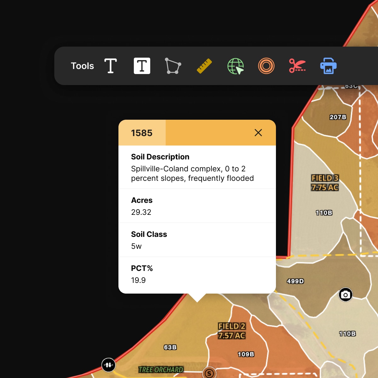Click the Tools toolbar label
This screenshot has height=378, width=378.
82,66
